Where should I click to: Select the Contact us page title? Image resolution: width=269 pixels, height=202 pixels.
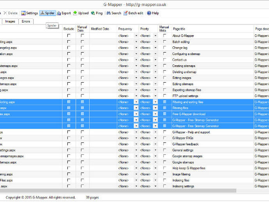179,60
